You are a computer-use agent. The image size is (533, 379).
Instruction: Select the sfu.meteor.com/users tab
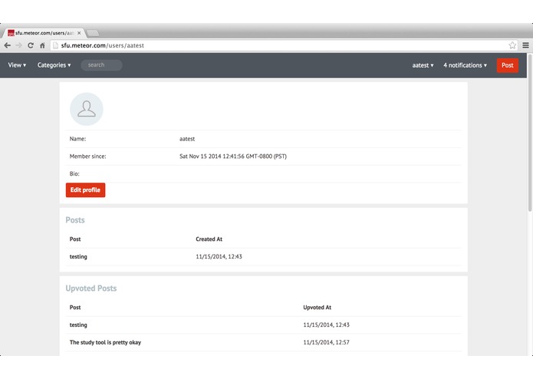point(44,33)
